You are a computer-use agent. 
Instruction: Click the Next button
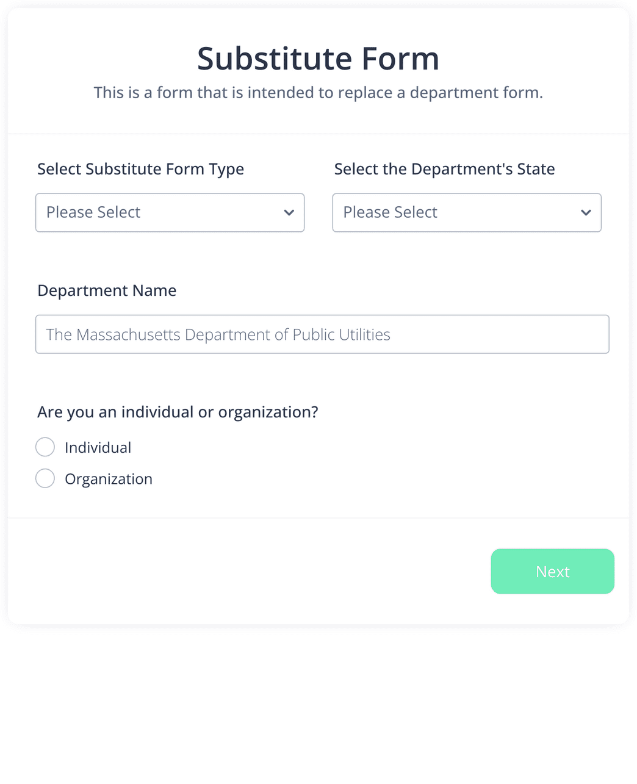(552, 571)
